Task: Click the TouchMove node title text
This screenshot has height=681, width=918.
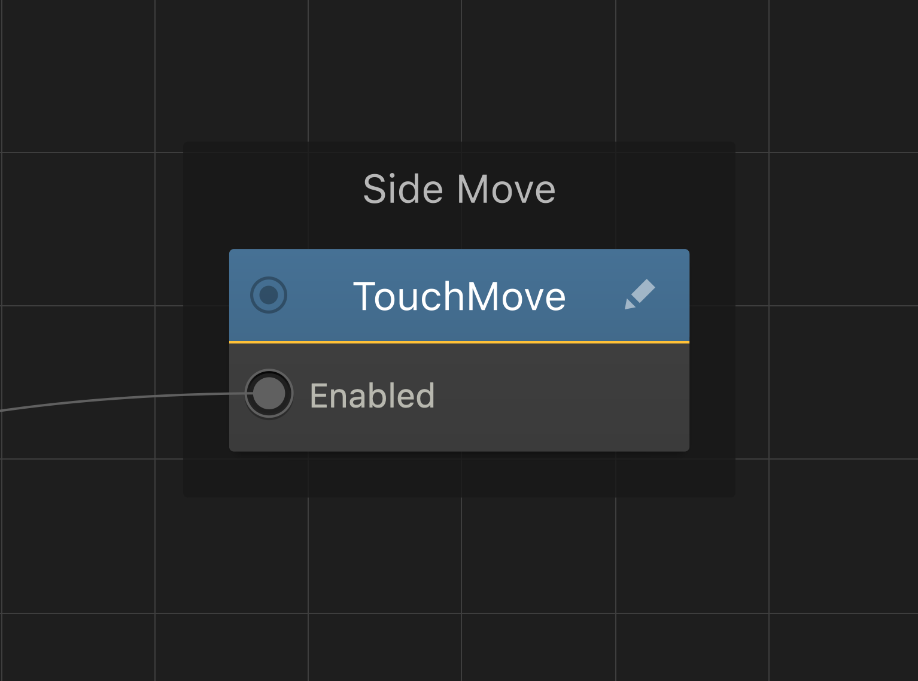Action: 460,296
